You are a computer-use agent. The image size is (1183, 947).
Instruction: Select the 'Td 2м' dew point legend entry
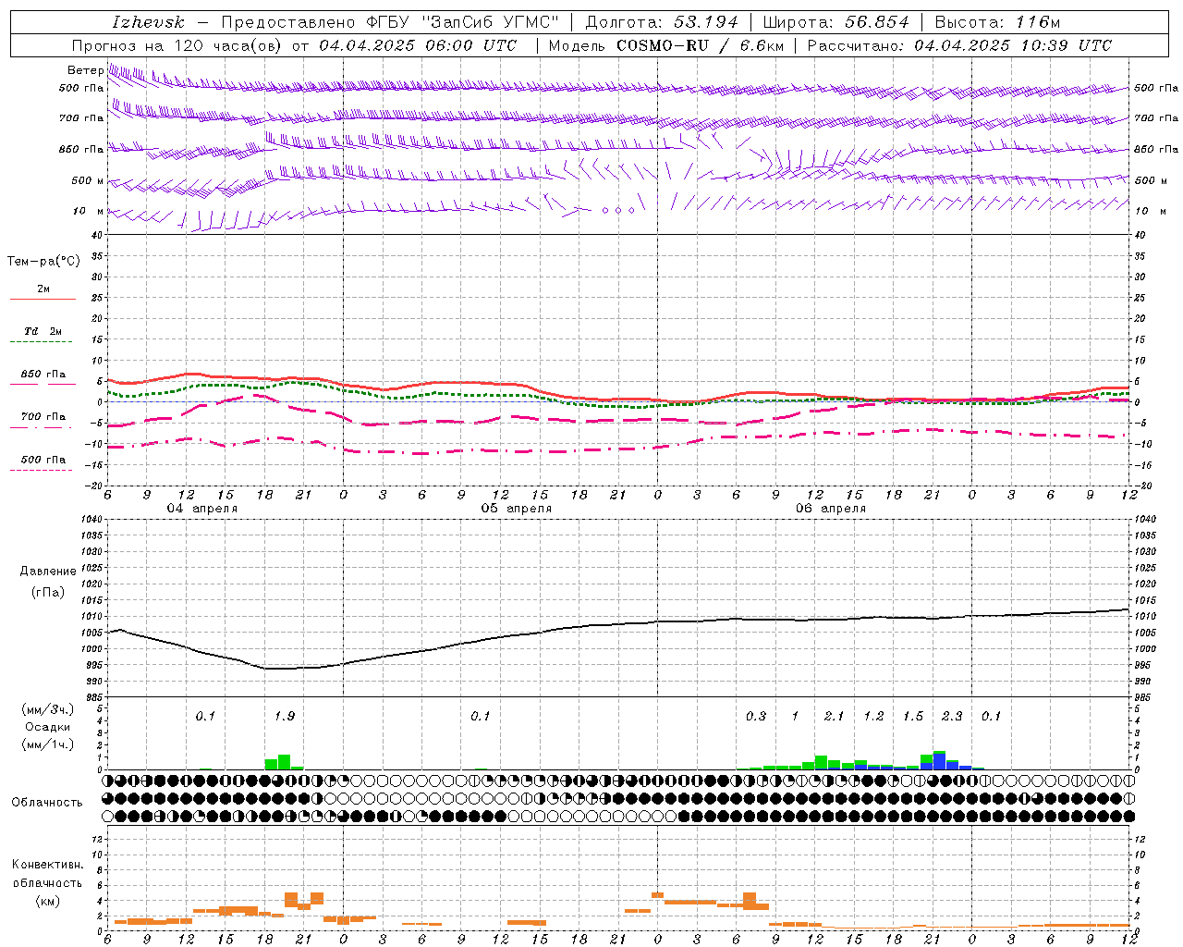[x=43, y=331]
